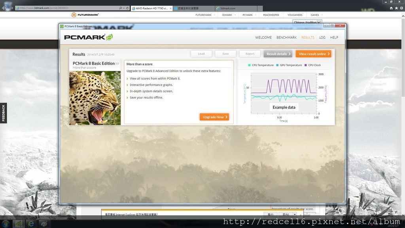Click the Export button in Results
This screenshot has width=405, height=228.
250,54
